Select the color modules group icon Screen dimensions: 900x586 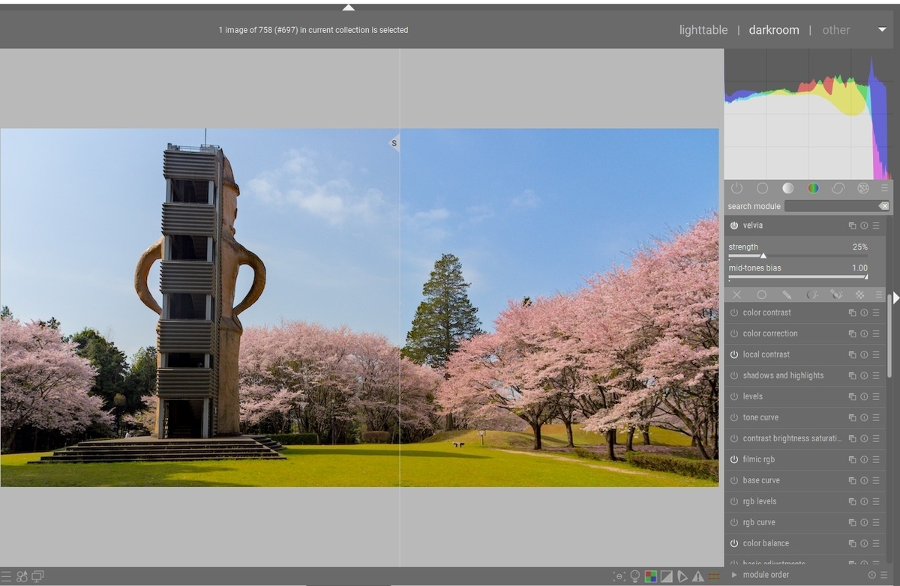(x=813, y=188)
